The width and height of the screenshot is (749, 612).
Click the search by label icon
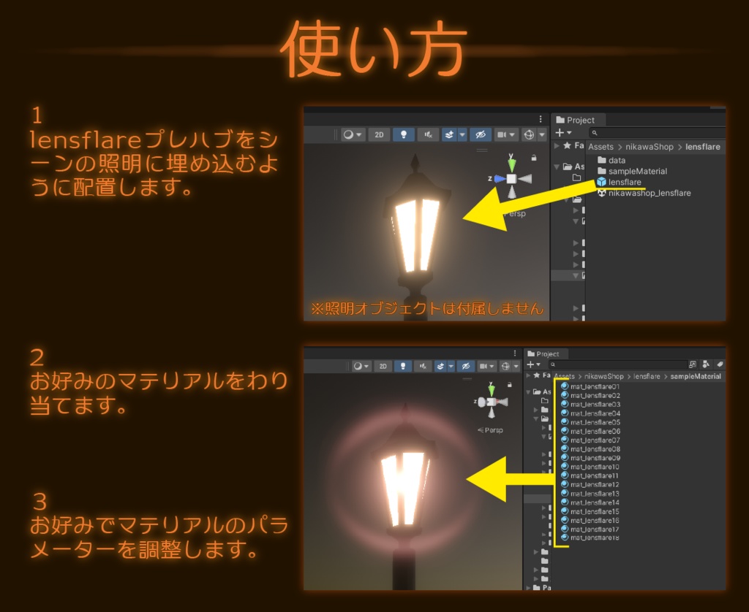(x=719, y=364)
